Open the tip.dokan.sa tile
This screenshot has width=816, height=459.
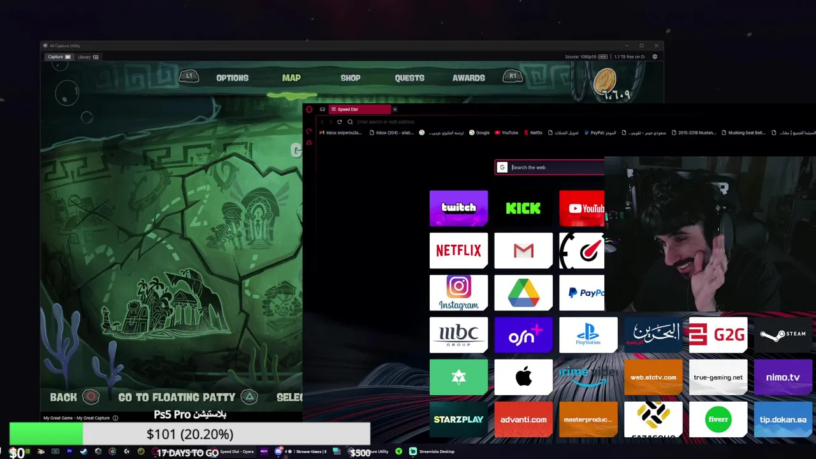coord(783,419)
